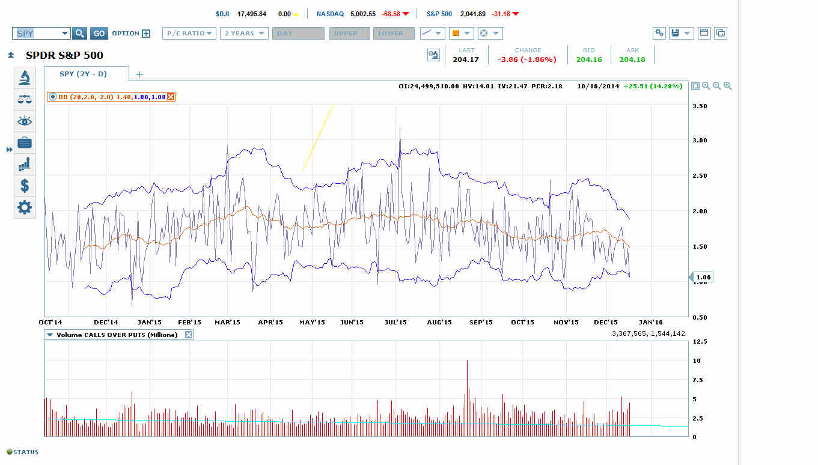Expand the OPTION plus box

(146, 34)
